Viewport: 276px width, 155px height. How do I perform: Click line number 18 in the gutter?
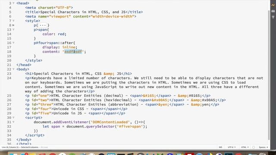pyautogui.click(x=9, y=52)
